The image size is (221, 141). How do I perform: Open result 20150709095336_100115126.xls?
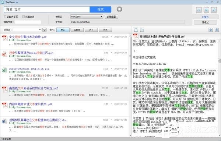(x=29, y=69)
